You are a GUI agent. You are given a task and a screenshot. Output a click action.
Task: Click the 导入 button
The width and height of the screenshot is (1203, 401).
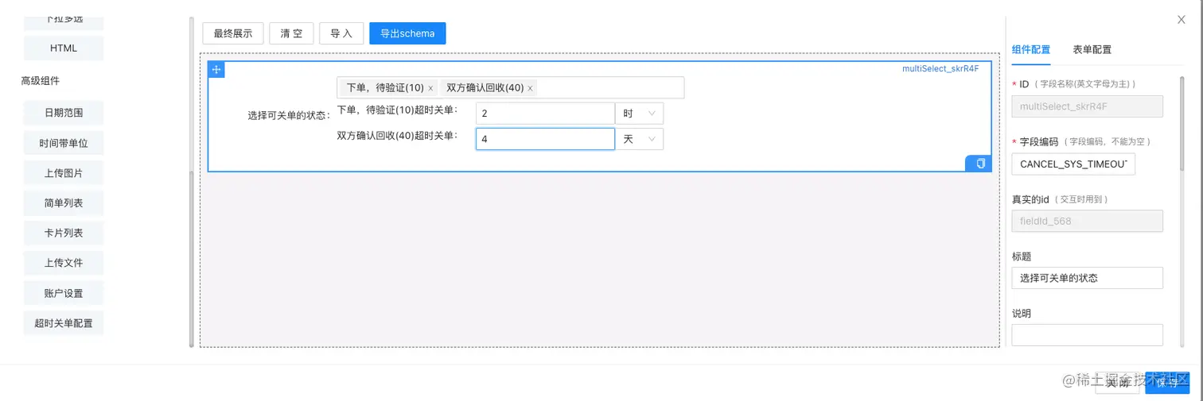tap(341, 33)
